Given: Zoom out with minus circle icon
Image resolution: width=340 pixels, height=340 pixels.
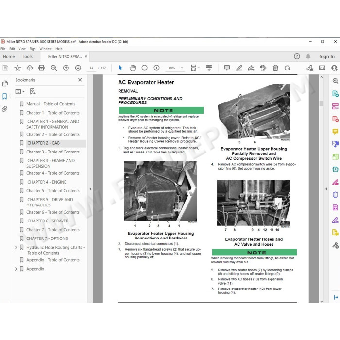Looking at the screenshot, I should (x=144, y=68).
